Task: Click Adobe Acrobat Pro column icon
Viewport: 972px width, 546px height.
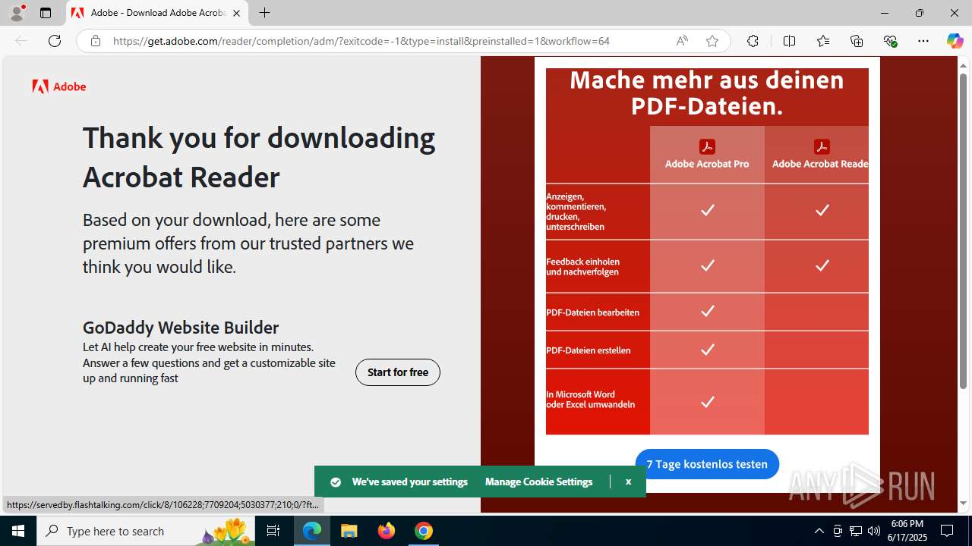Action: click(707, 146)
